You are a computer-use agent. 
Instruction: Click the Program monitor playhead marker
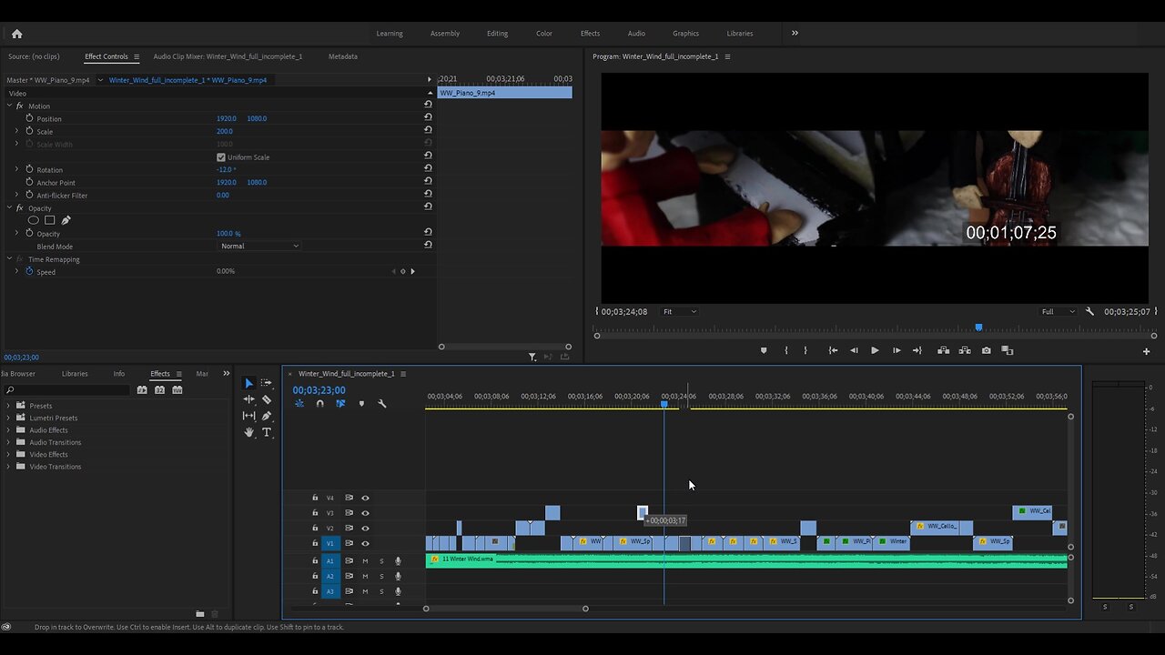(979, 327)
